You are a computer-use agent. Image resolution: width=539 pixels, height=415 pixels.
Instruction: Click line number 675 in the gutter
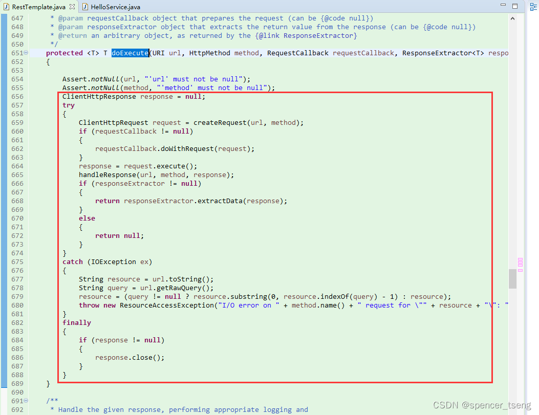tap(17, 261)
